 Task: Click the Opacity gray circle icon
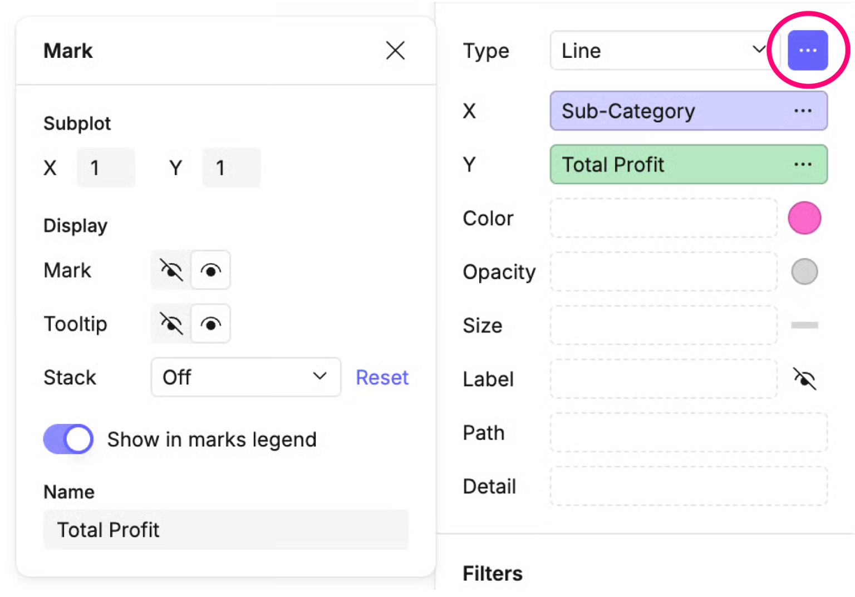pos(804,272)
